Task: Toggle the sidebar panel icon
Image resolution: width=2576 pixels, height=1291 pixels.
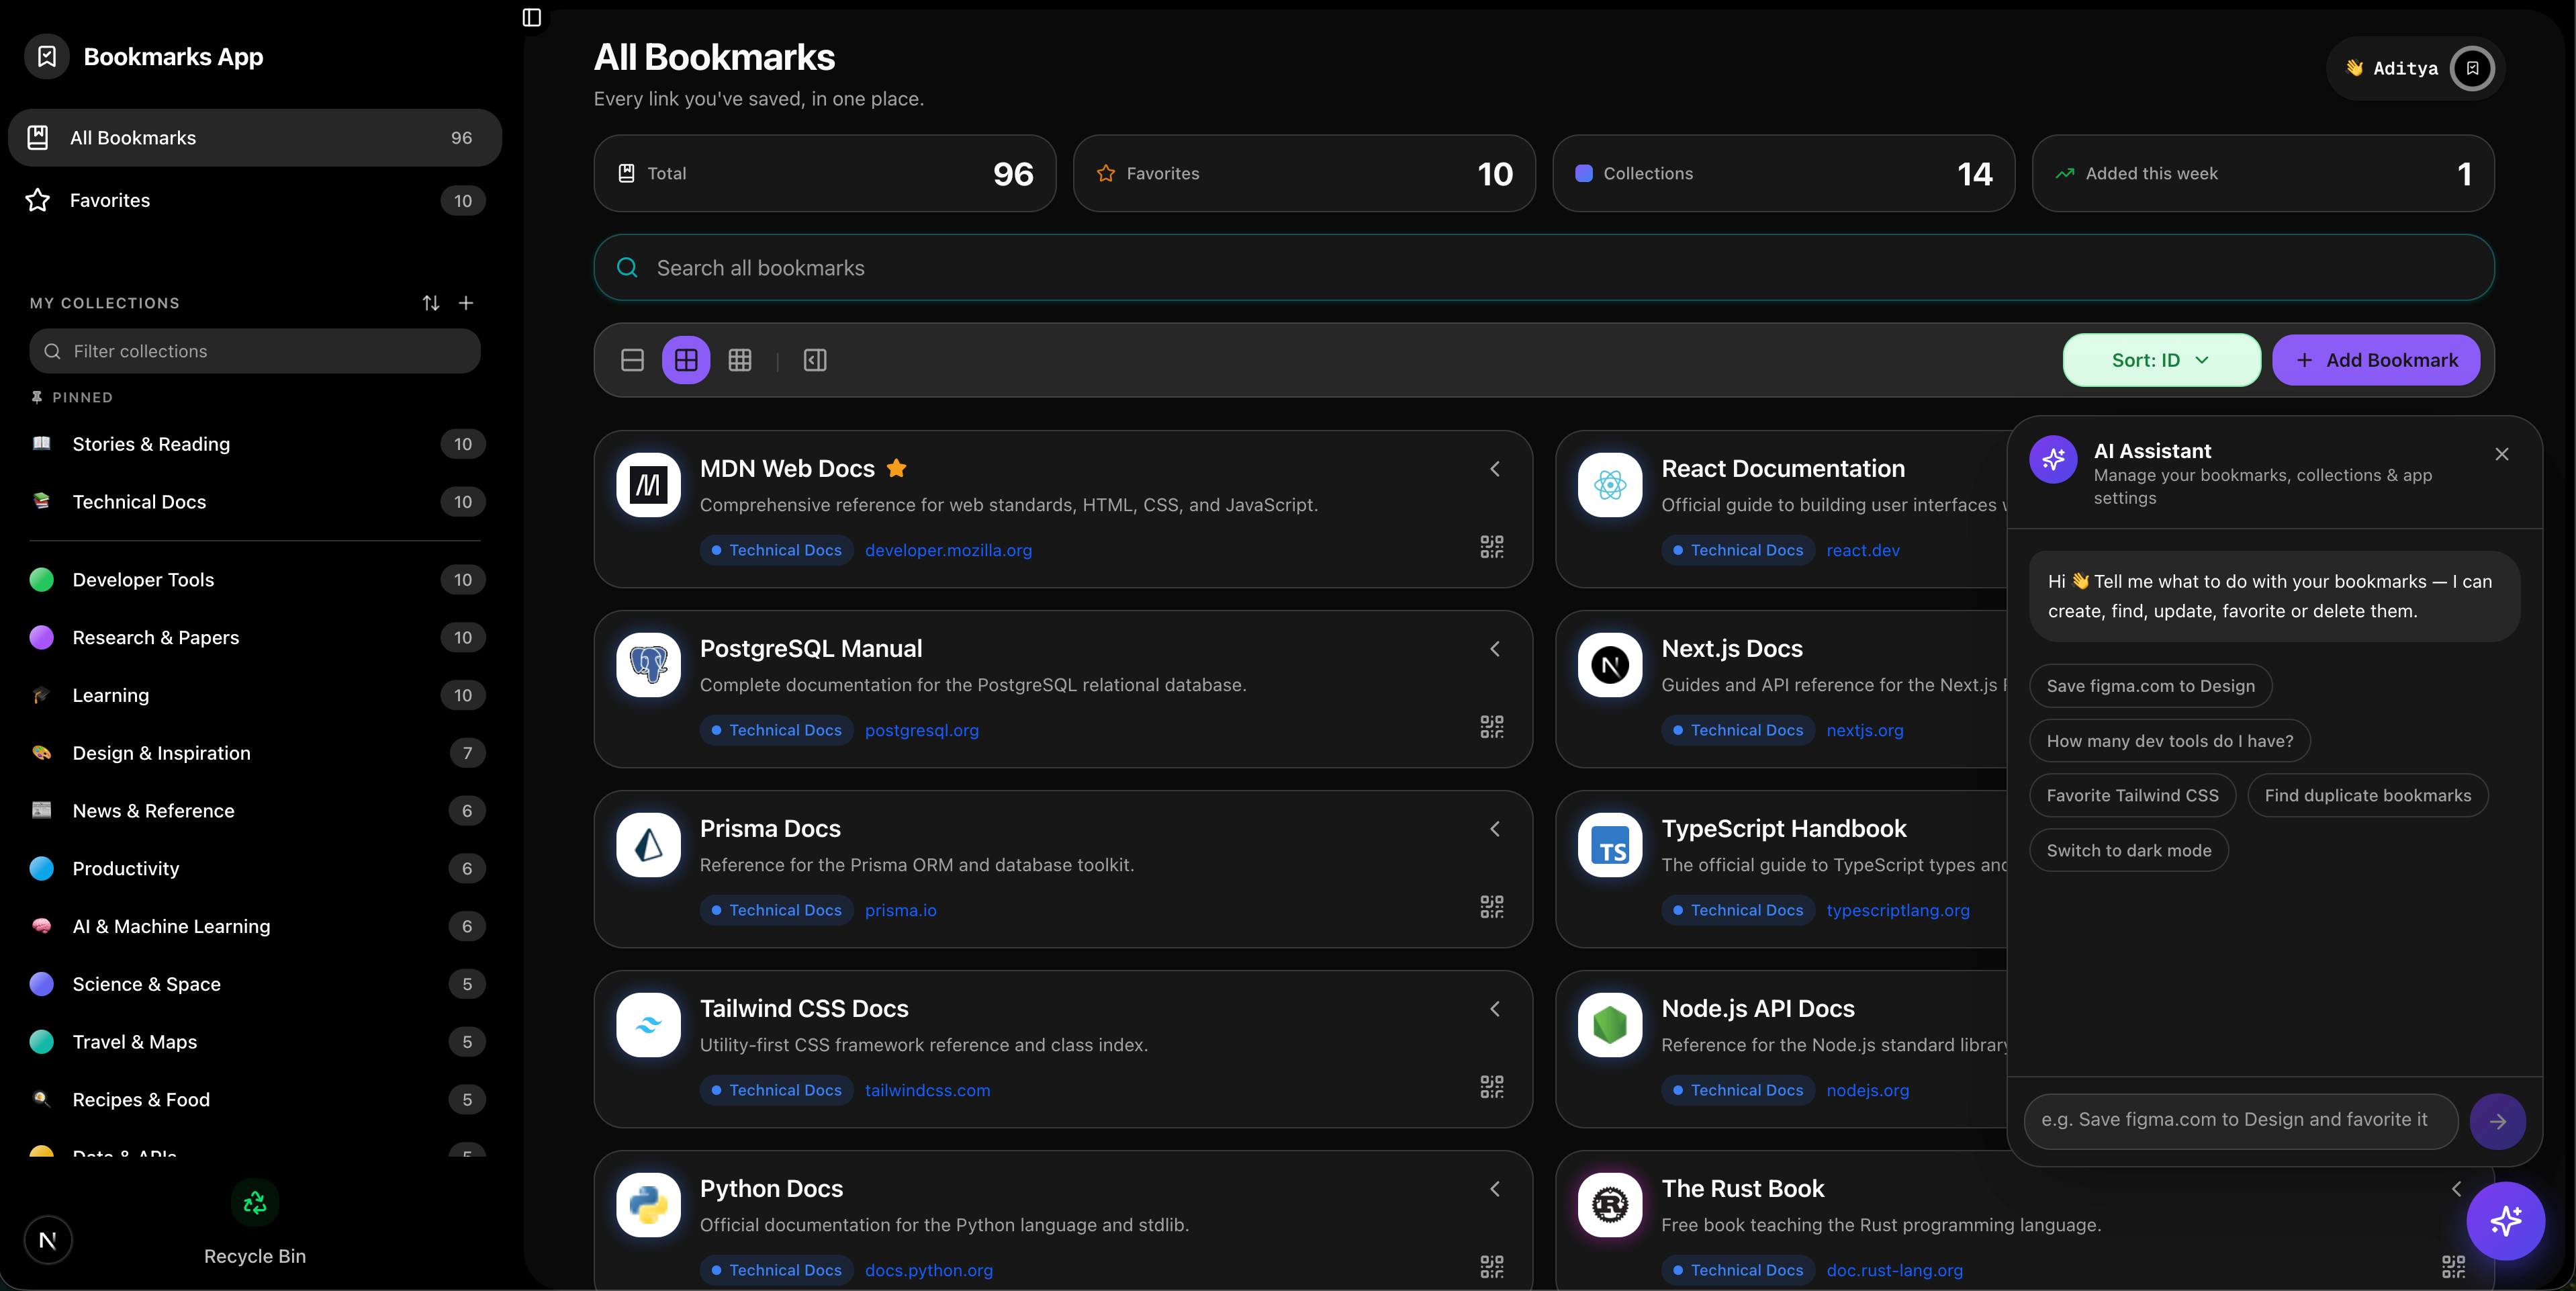Action: pyautogui.click(x=532, y=17)
